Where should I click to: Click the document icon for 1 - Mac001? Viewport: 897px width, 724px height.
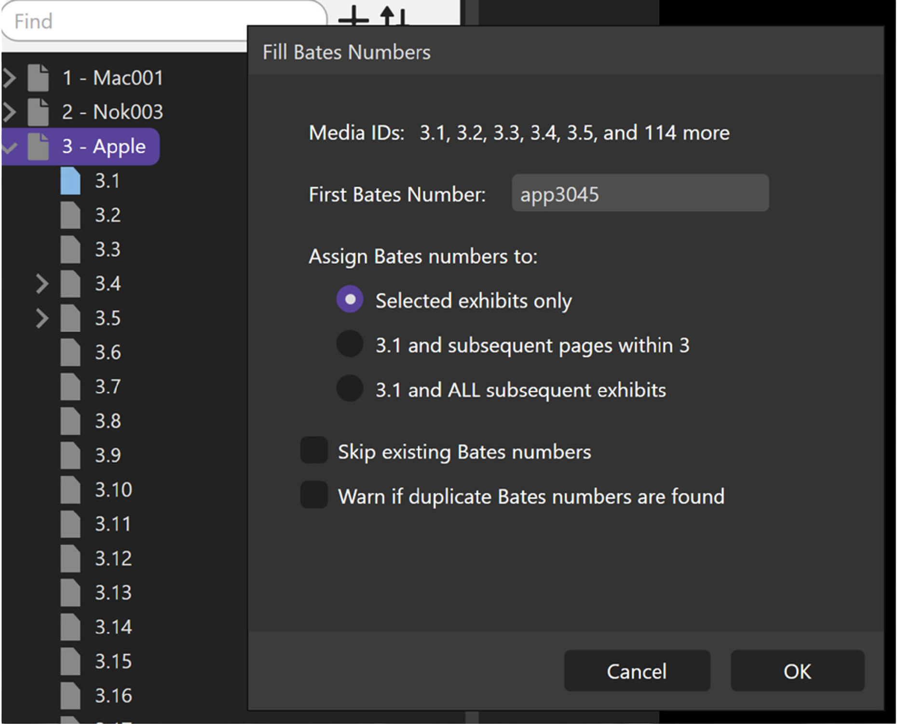pyautogui.click(x=38, y=78)
